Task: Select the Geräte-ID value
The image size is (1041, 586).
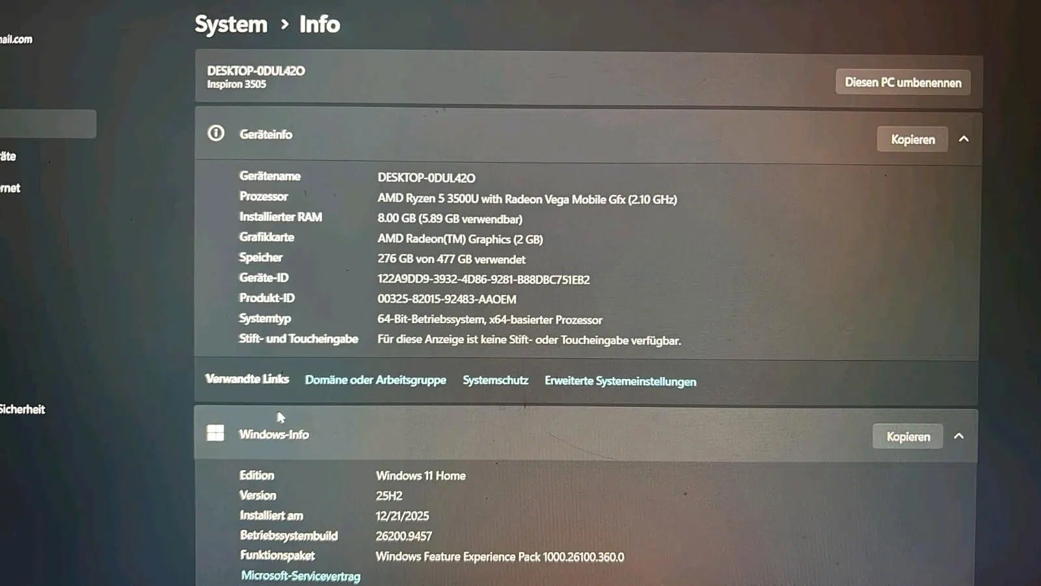Action: pos(483,279)
